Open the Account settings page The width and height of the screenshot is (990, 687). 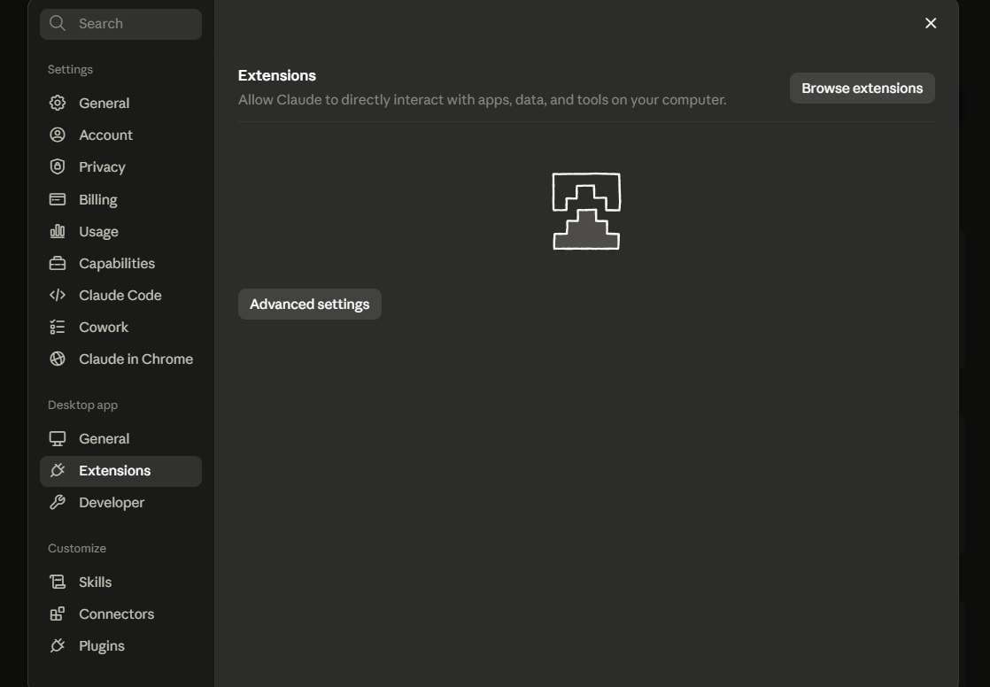[x=120, y=135]
